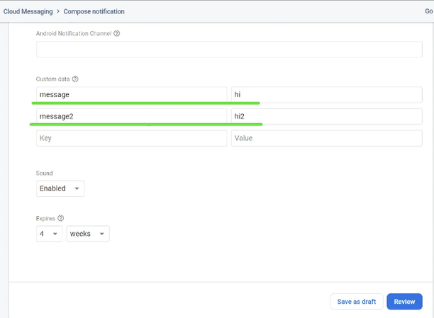Edit the 'message' key field

131,95
